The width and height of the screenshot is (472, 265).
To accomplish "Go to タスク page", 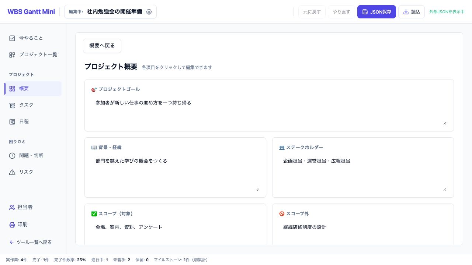I will pos(33,105).
